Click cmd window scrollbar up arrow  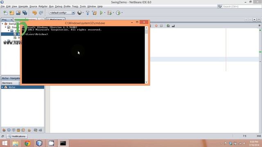tap(147, 28)
